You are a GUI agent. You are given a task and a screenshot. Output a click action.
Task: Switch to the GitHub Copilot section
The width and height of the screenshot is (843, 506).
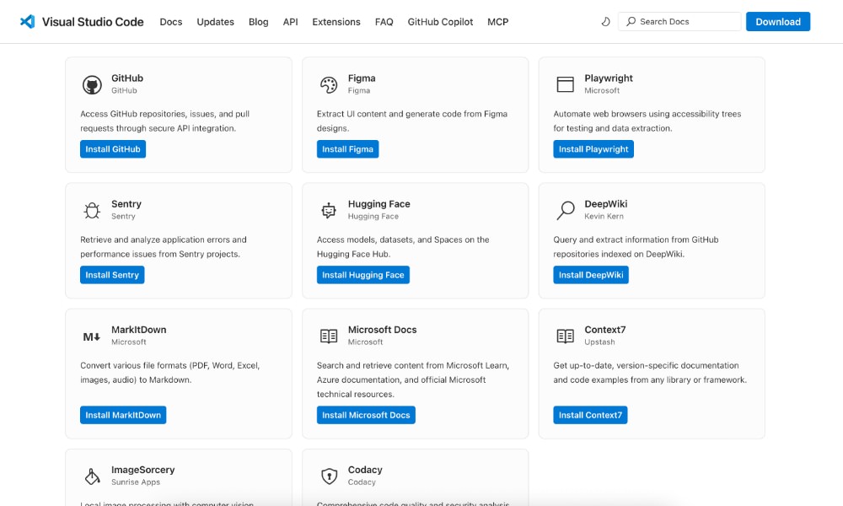point(440,22)
